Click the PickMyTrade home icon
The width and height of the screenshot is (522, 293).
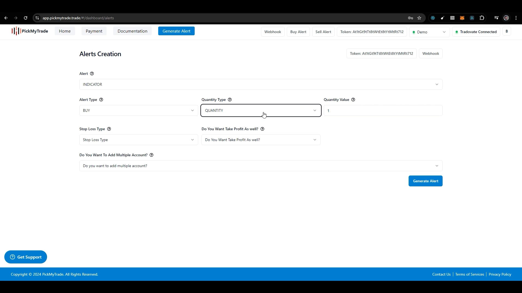click(29, 31)
